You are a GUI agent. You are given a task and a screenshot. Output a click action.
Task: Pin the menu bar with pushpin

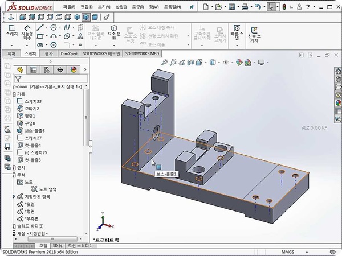[192, 7]
